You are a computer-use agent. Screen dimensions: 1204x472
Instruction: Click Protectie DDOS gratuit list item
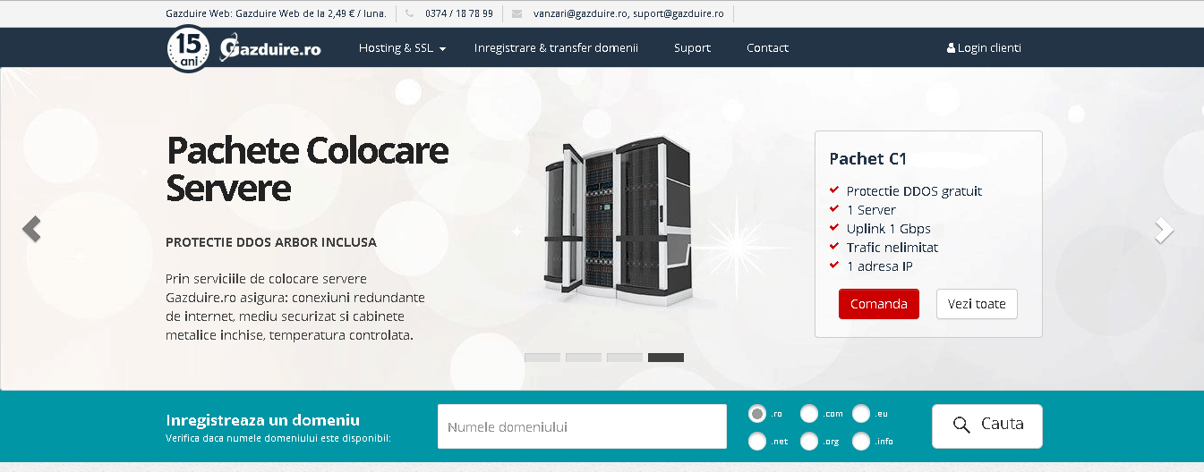(x=914, y=191)
